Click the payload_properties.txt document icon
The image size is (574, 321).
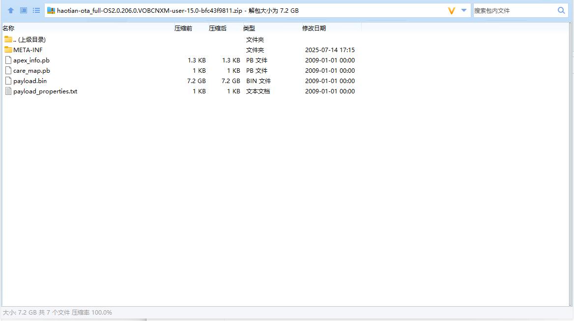point(8,91)
